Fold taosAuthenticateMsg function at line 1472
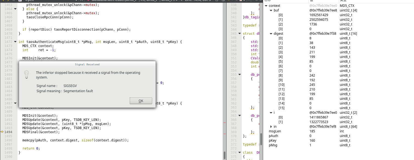 15,42
